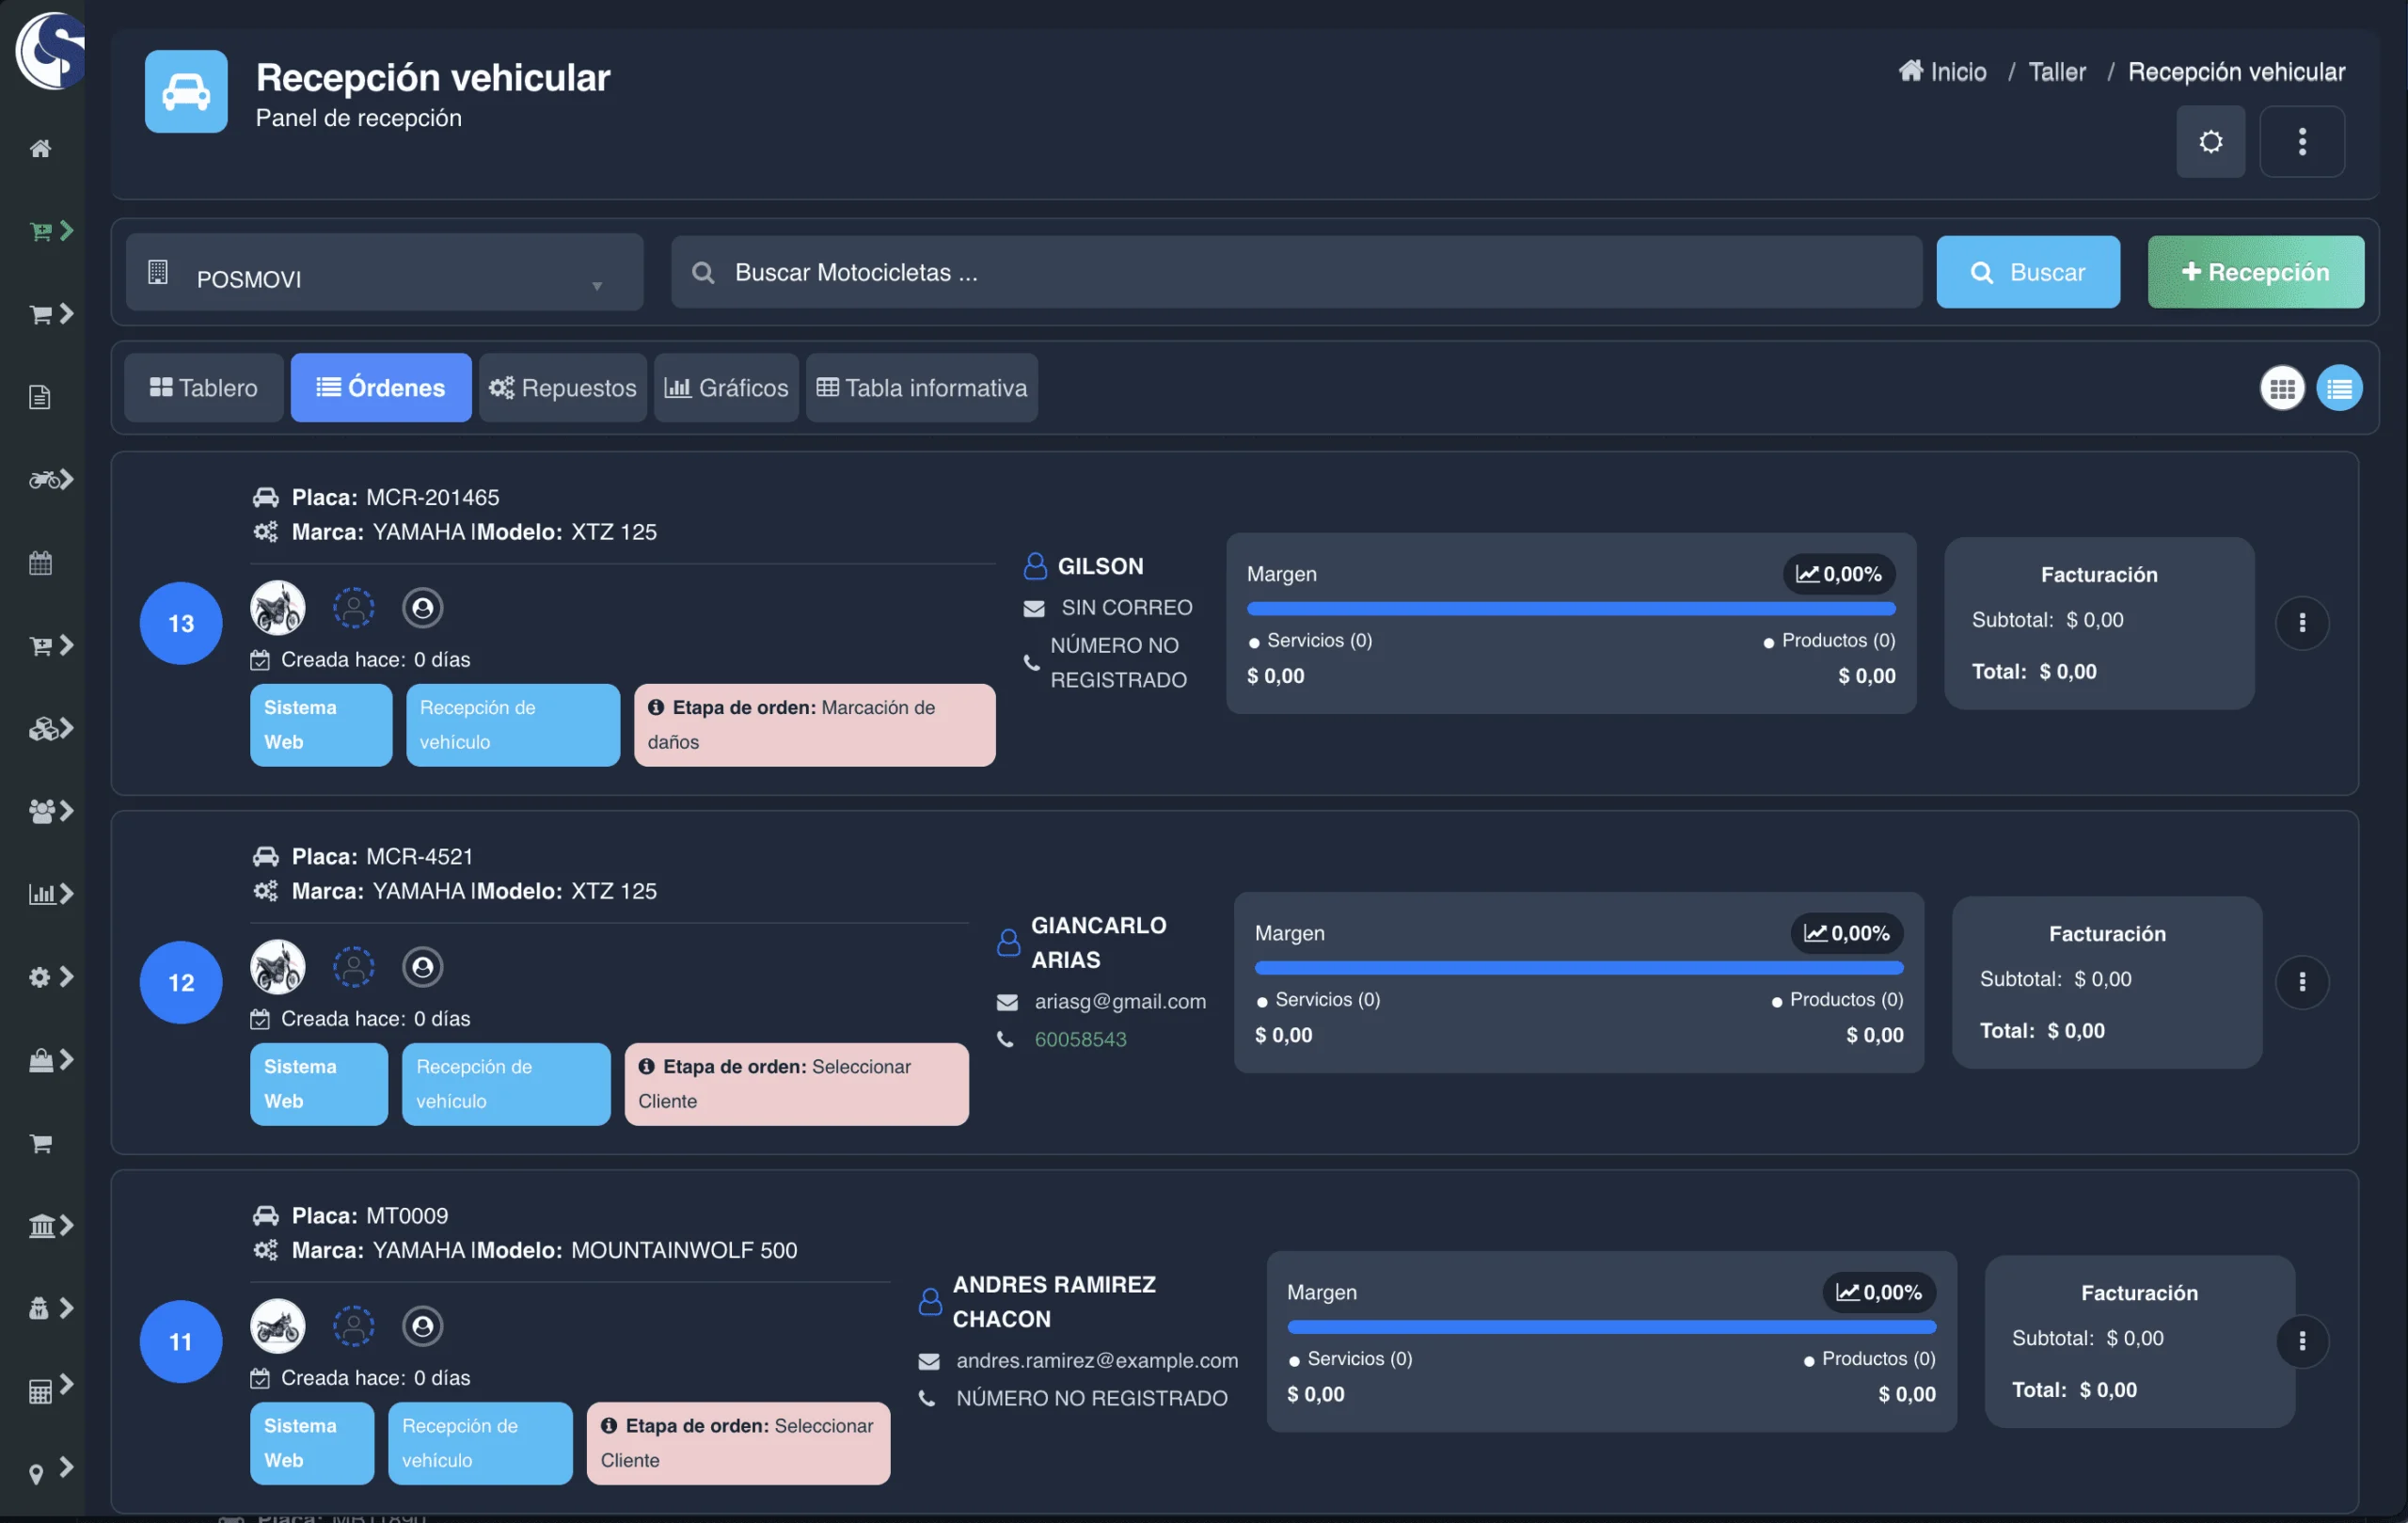Click the user avatar icon on order 11
Image resolution: width=2408 pixels, height=1523 pixels.
(x=422, y=1326)
